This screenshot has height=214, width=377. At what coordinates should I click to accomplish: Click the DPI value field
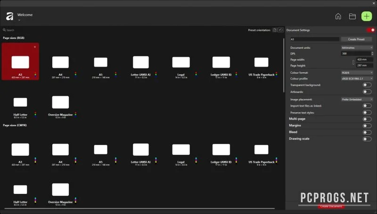click(x=356, y=53)
